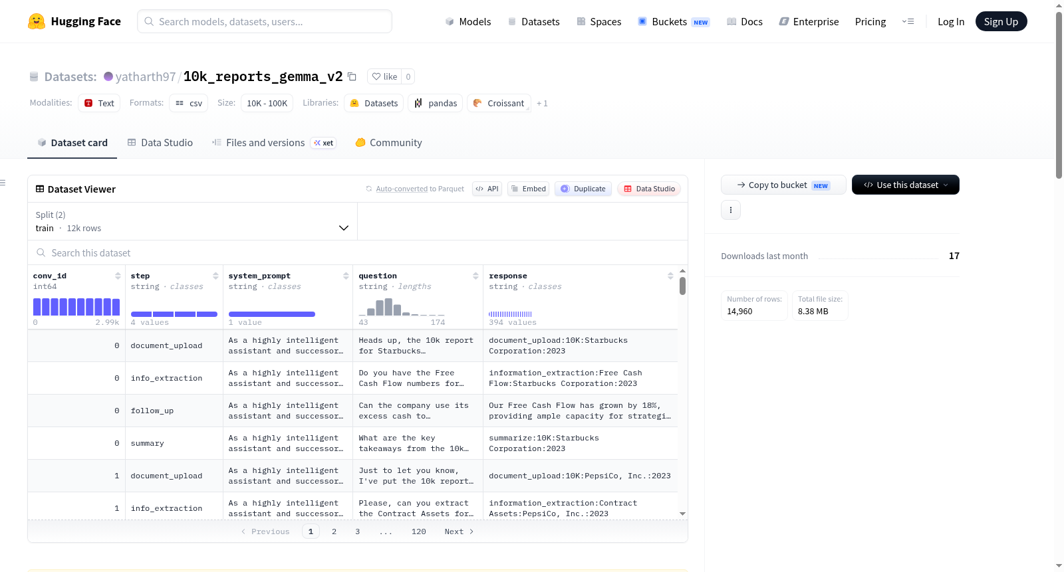
Task: Click the question lengths histogram
Action: pos(402,306)
